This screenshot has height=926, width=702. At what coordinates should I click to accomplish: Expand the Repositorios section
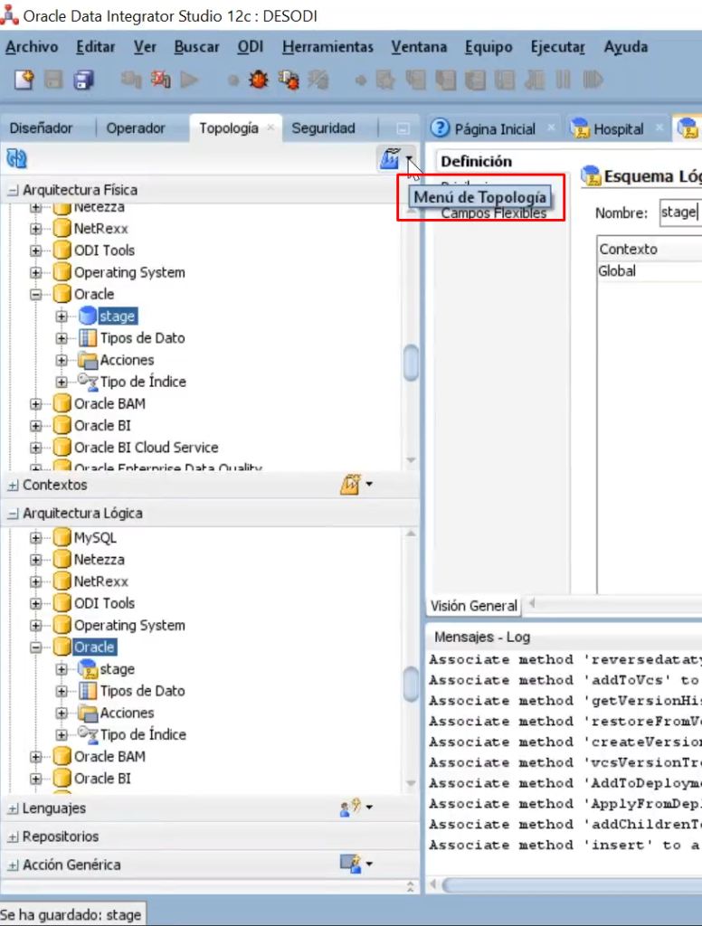[x=13, y=836]
